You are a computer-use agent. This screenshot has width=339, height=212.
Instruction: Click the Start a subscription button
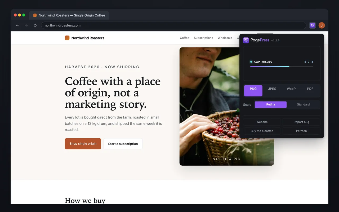[123, 144]
